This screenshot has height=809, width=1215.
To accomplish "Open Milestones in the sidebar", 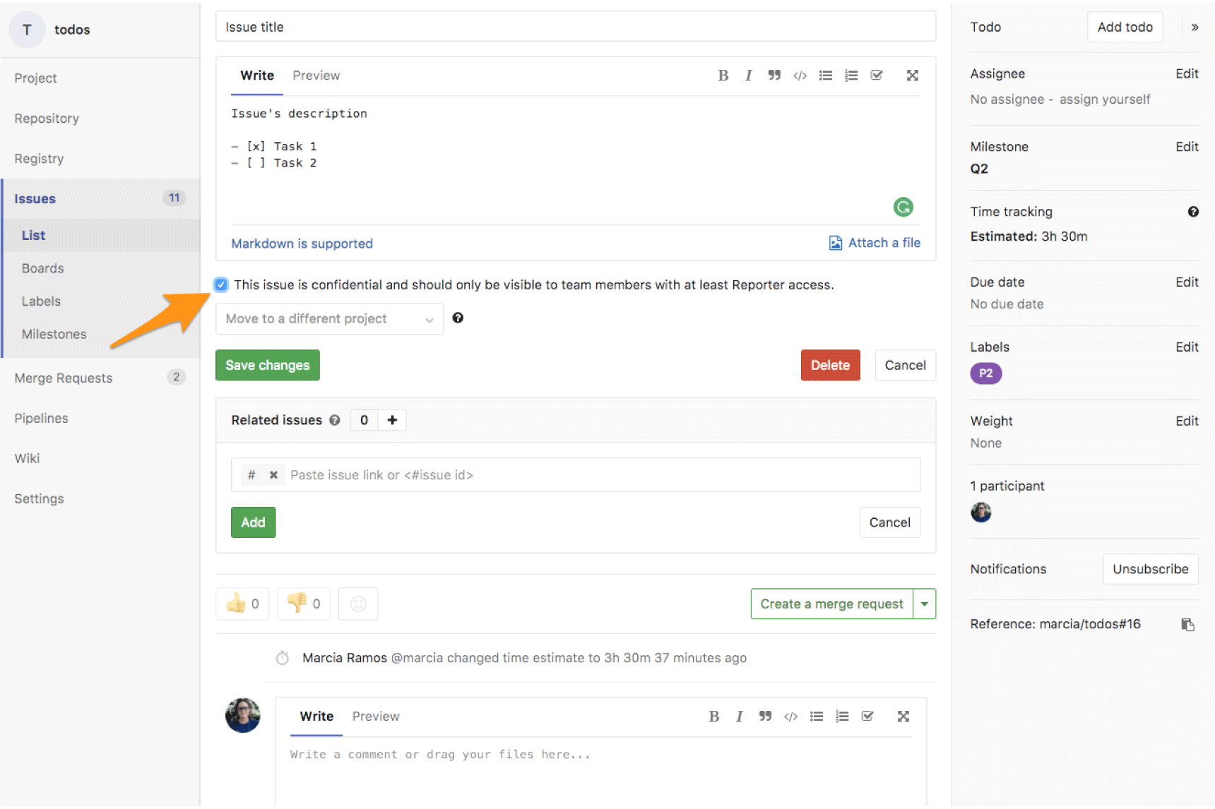I will tap(54, 335).
